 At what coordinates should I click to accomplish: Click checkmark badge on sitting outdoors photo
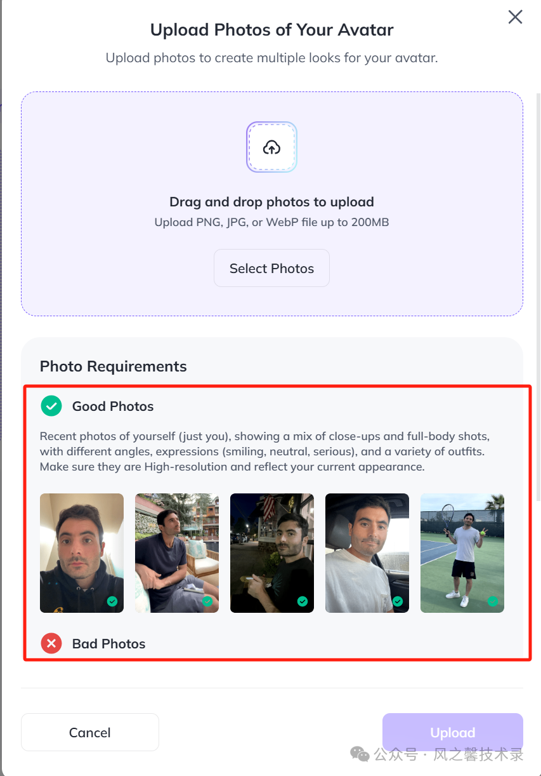point(207,601)
